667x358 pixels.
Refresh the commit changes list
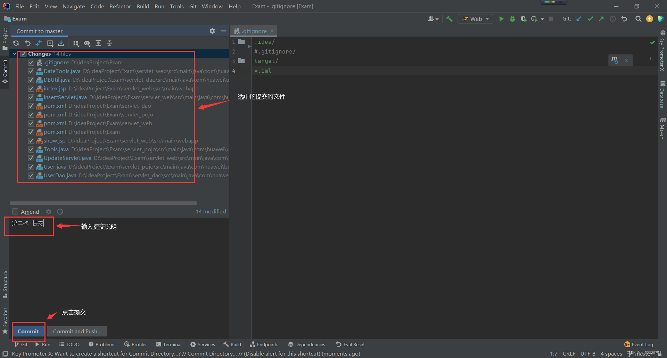16,43
